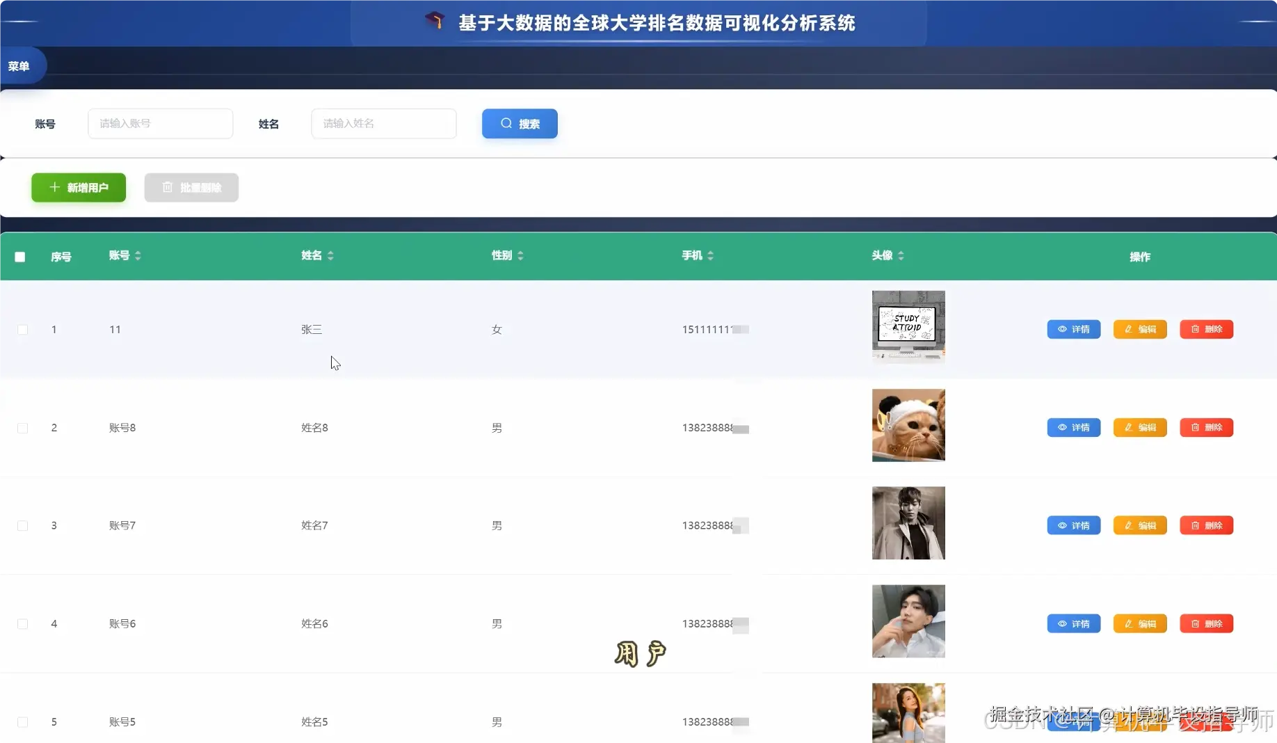Click the 搜索 search button
The height and width of the screenshot is (743, 1277).
(520, 123)
